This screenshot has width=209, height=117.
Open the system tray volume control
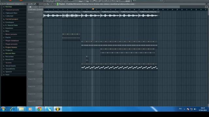coord(195,109)
